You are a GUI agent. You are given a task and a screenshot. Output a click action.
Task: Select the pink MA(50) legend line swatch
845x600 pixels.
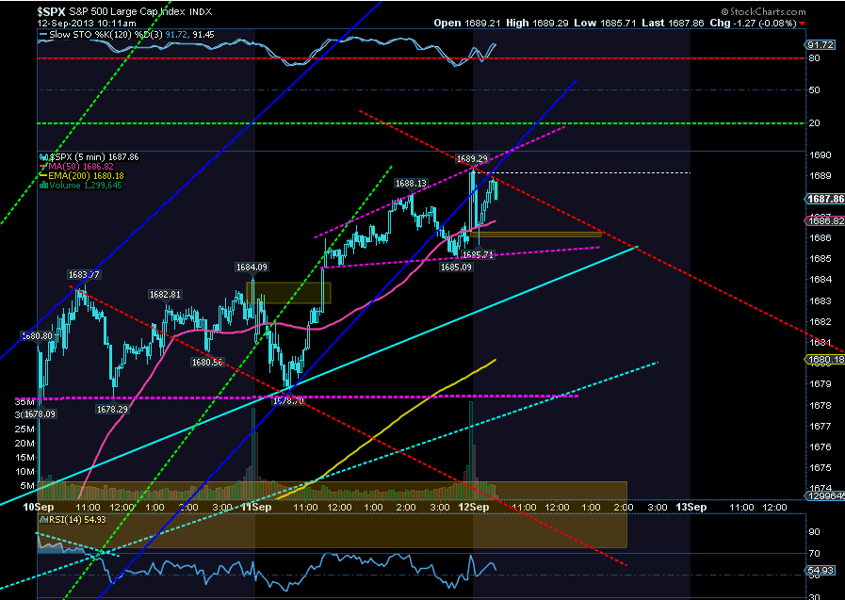pos(43,167)
